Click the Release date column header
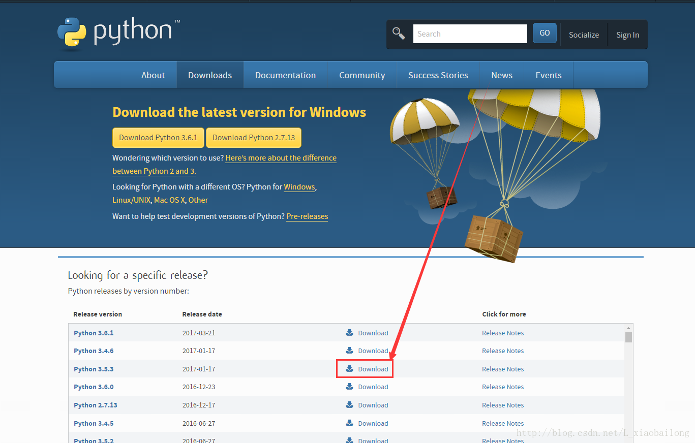This screenshot has height=443, width=695. tap(202, 314)
